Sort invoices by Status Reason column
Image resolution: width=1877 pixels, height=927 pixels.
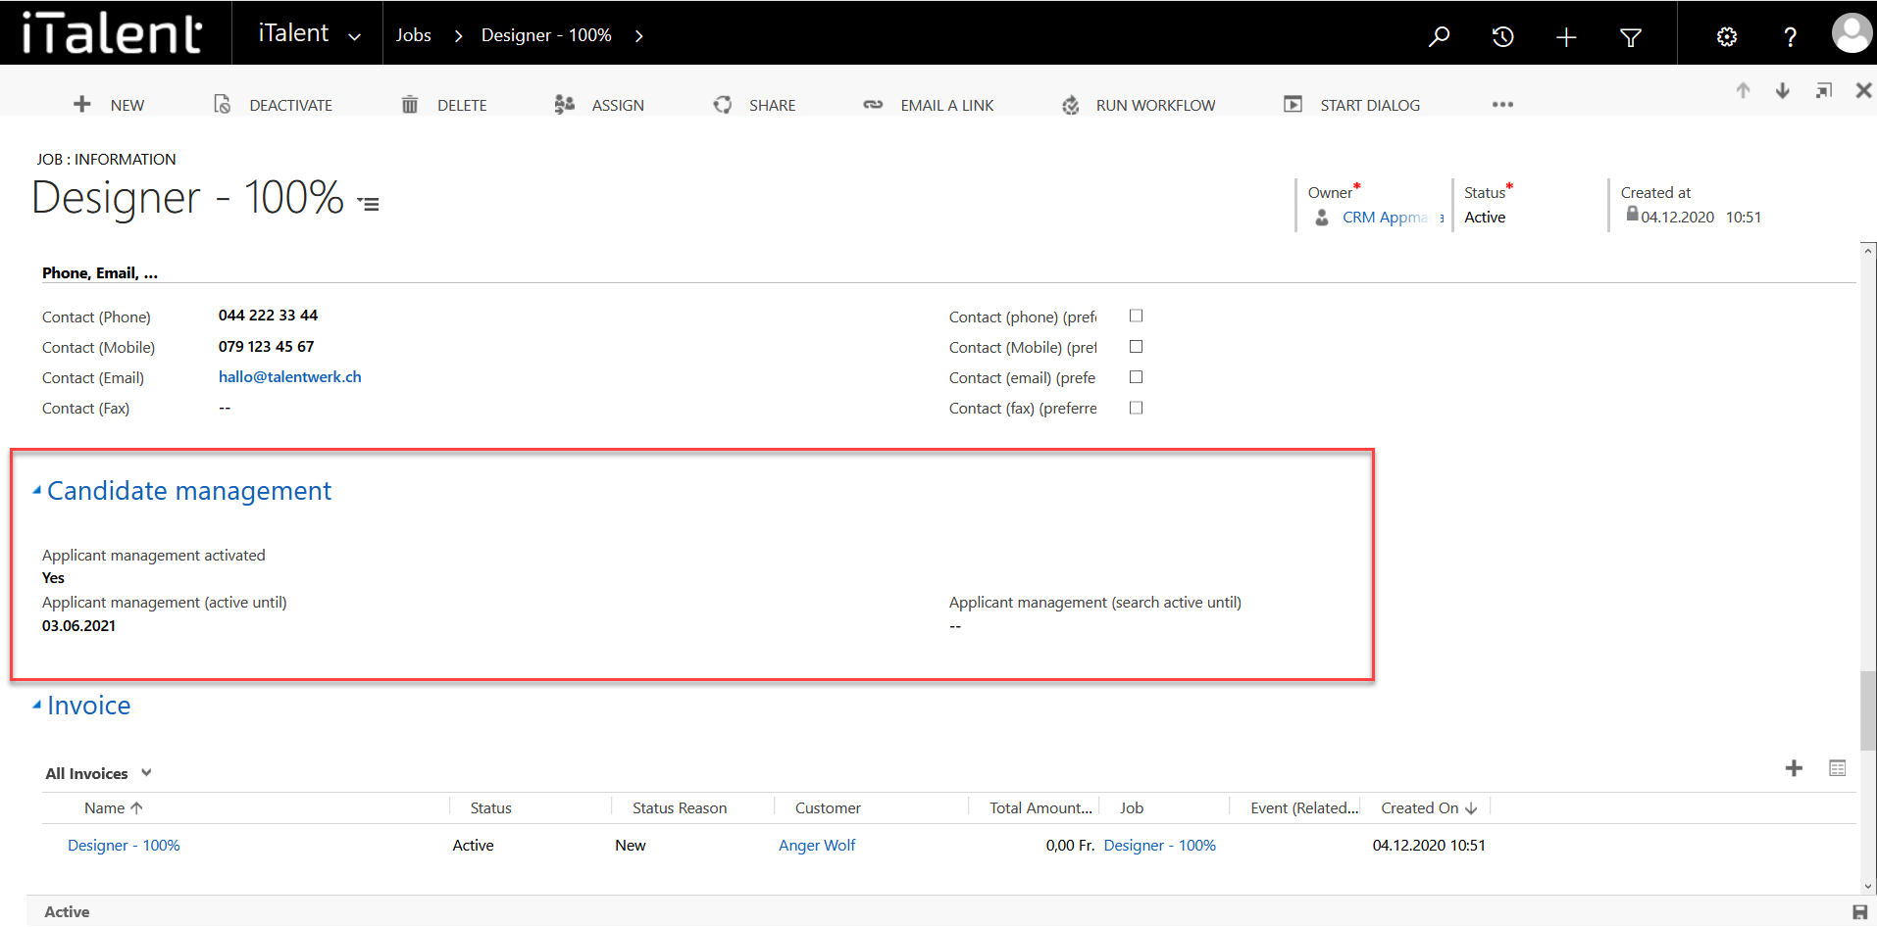[680, 807]
